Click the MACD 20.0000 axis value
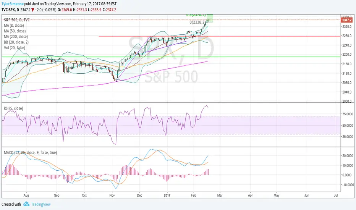The width and height of the screenshot is (356, 210). (x=348, y=156)
